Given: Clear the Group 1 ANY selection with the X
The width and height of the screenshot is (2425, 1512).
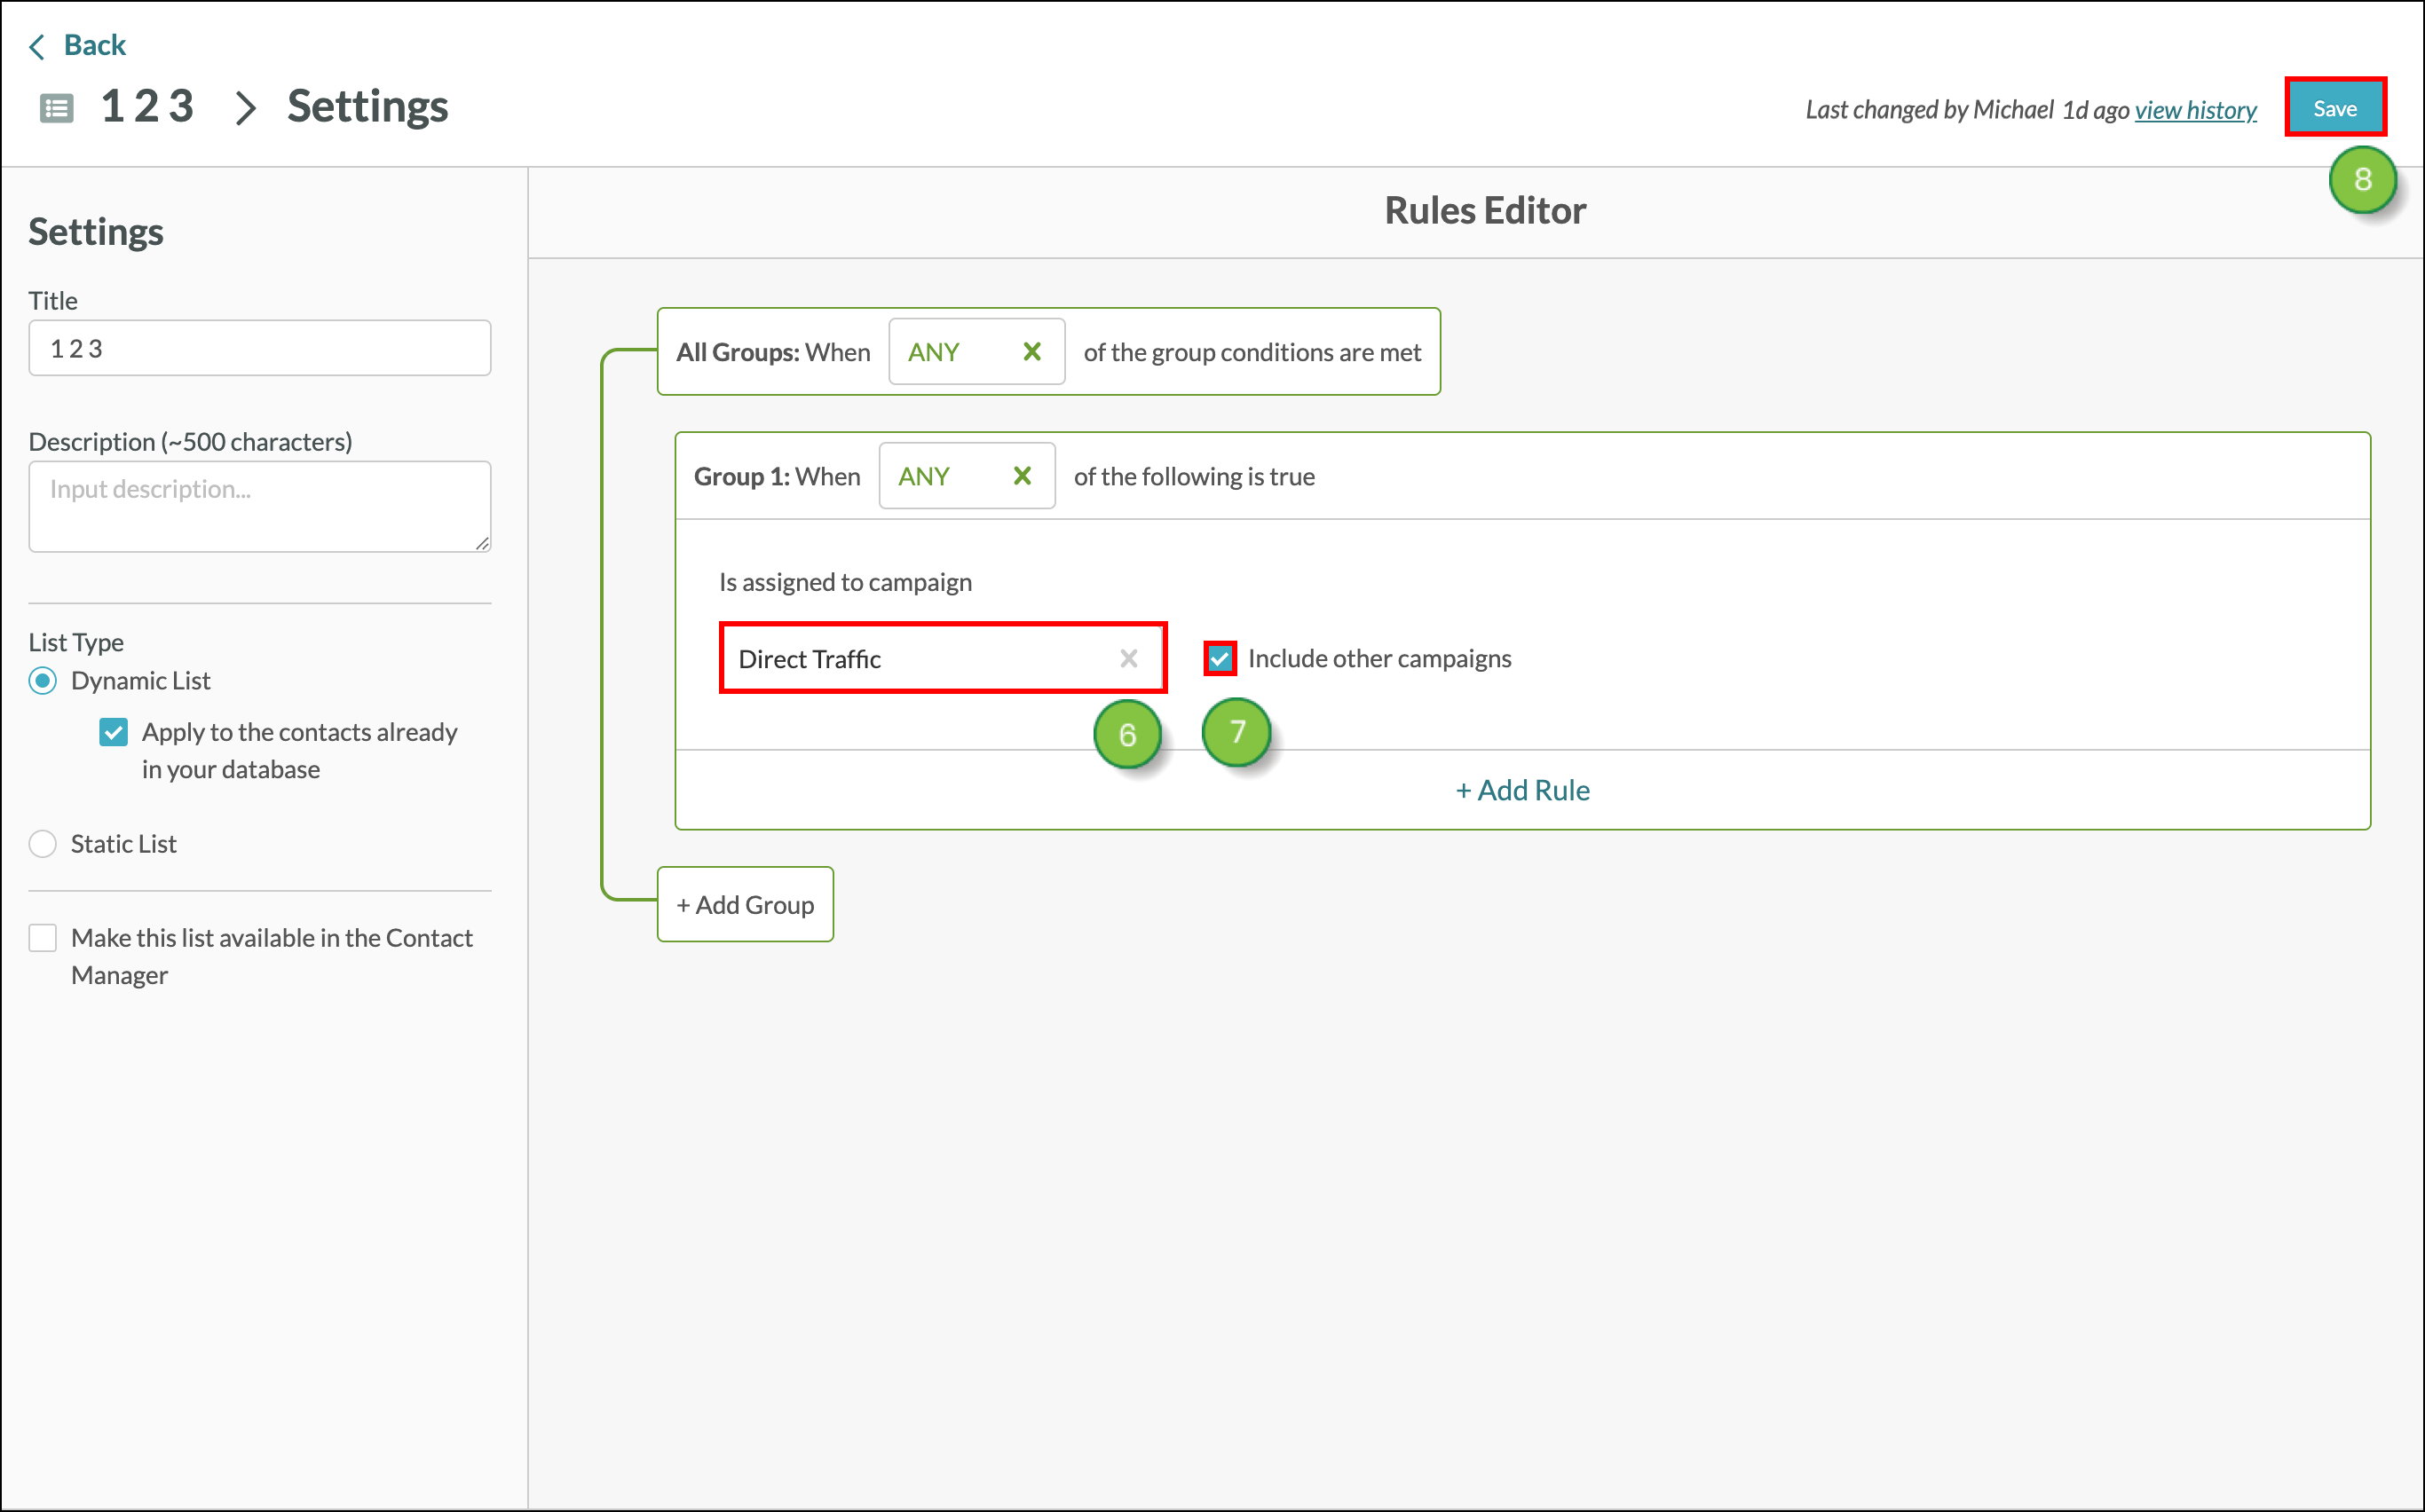Looking at the screenshot, I should (1022, 476).
